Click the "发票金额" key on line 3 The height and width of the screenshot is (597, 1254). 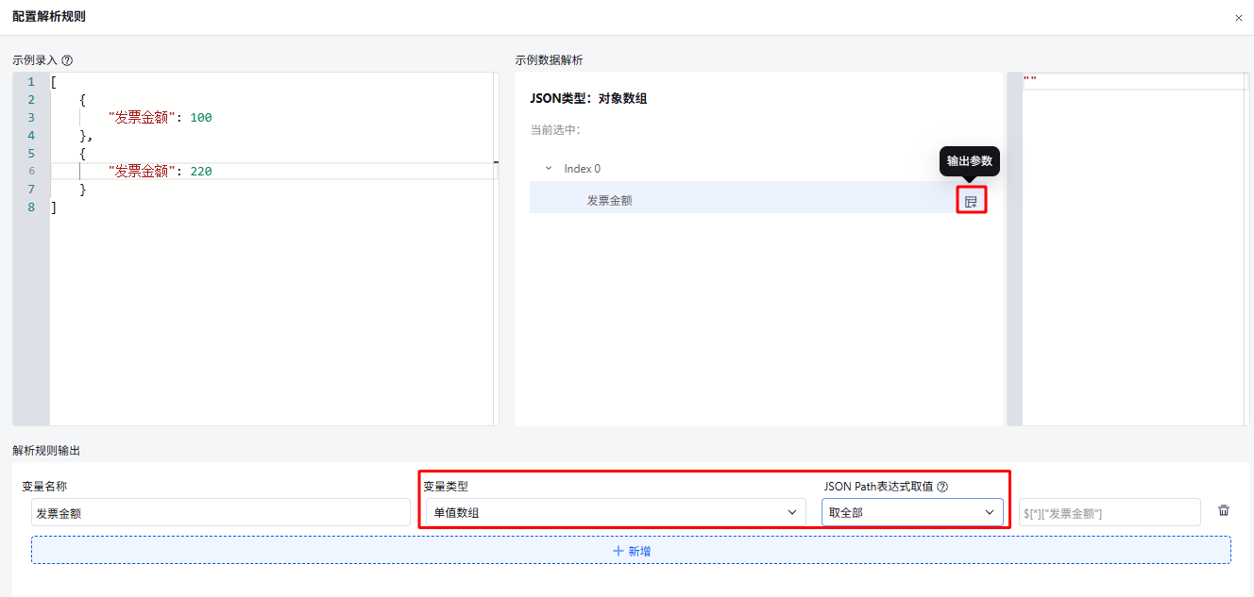coord(142,118)
